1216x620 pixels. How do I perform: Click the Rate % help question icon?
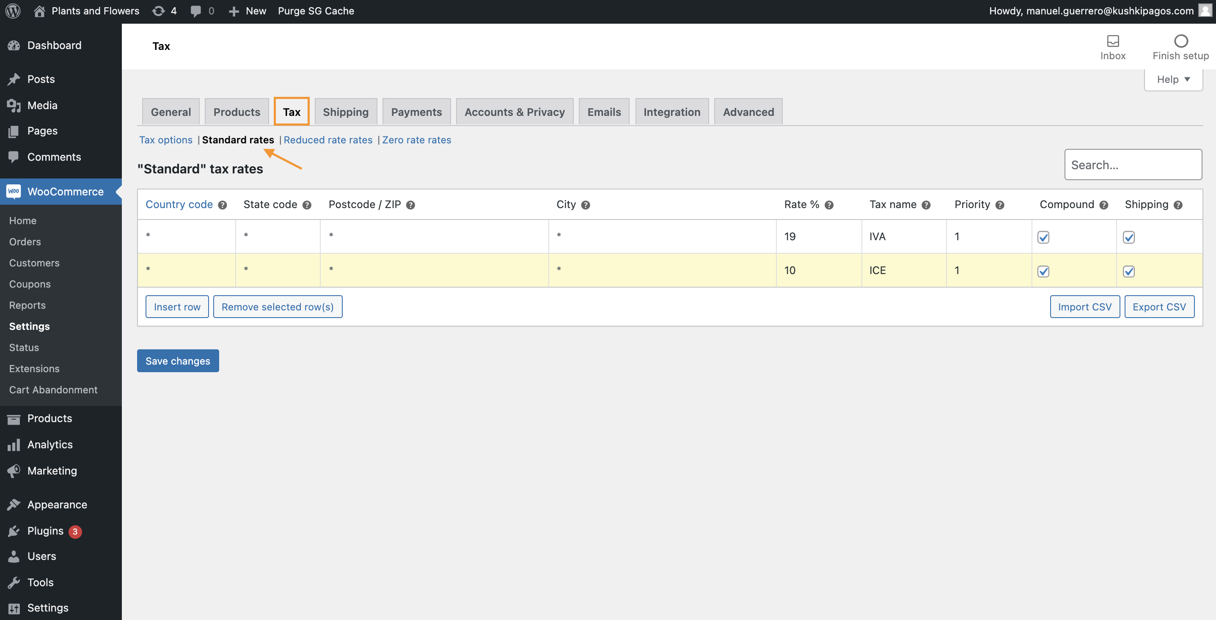pyautogui.click(x=829, y=205)
